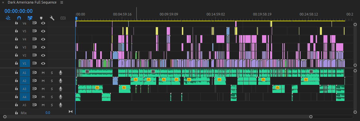
Task: Toggle lock on the Mix track
Action: 16,113
